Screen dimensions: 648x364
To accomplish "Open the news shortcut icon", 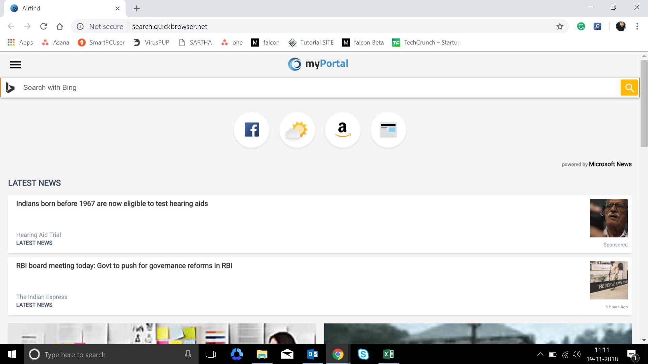I will 388,130.
